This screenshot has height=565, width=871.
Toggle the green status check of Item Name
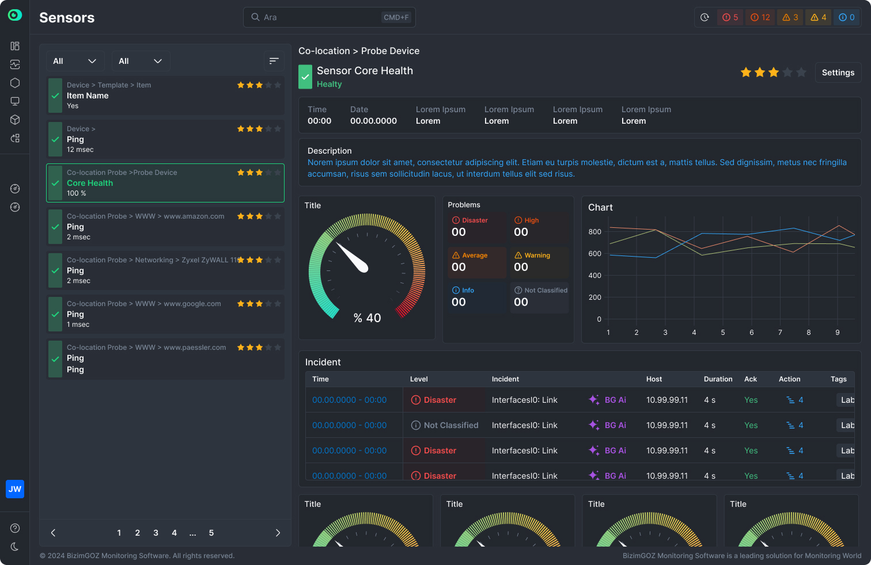[55, 96]
